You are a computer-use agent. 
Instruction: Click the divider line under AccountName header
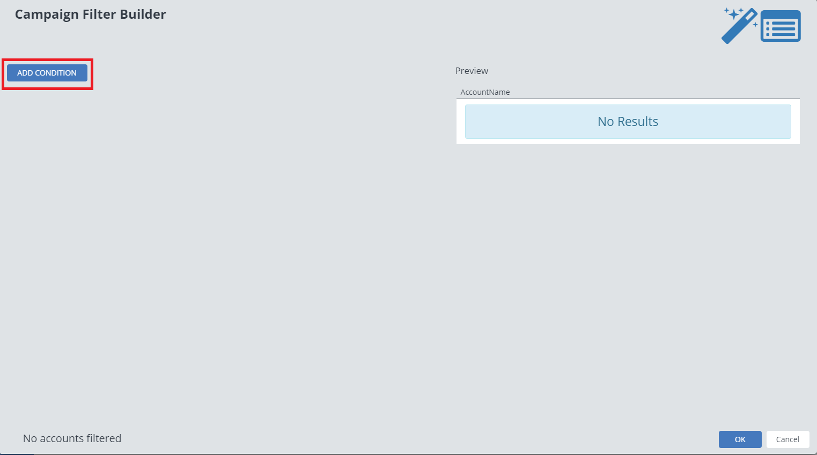[x=628, y=99]
